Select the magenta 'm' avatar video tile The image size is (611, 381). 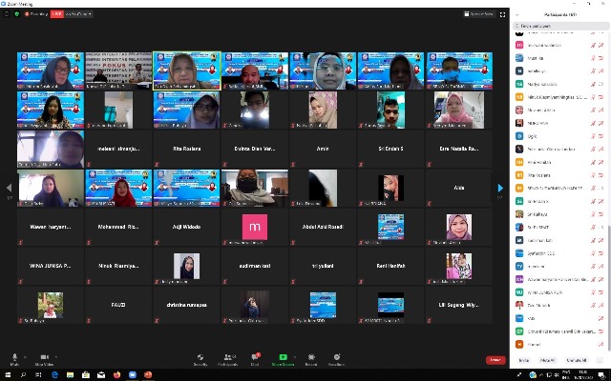[x=254, y=227]
